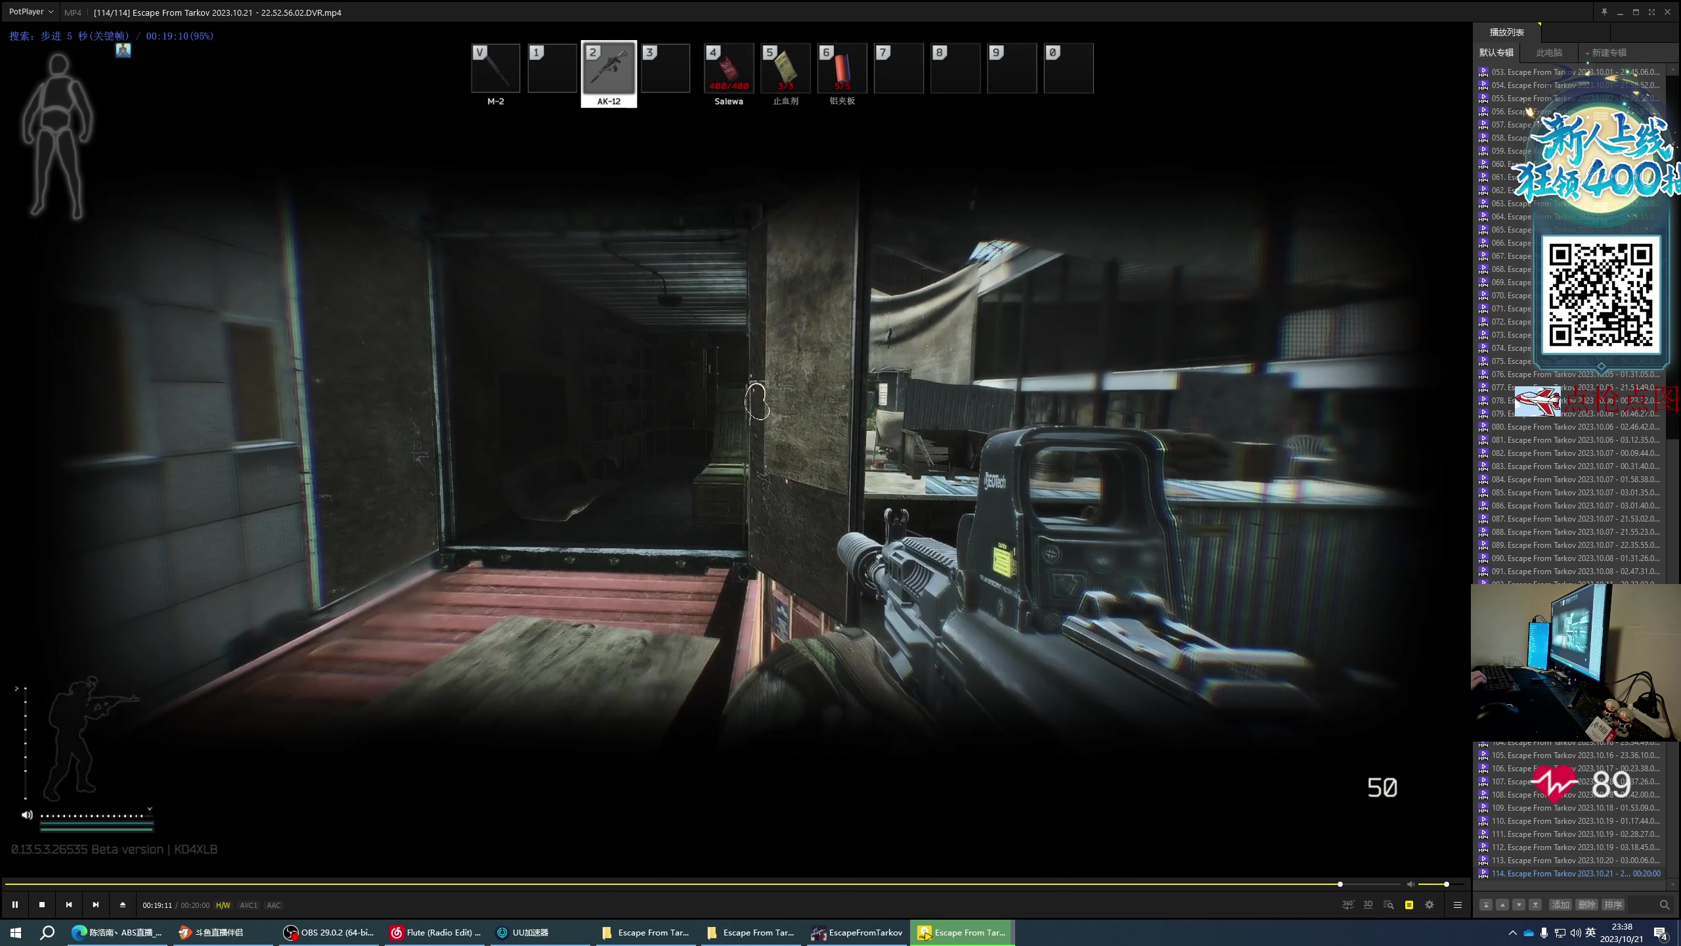Toggle 3D video mode

click(1368, 905)
